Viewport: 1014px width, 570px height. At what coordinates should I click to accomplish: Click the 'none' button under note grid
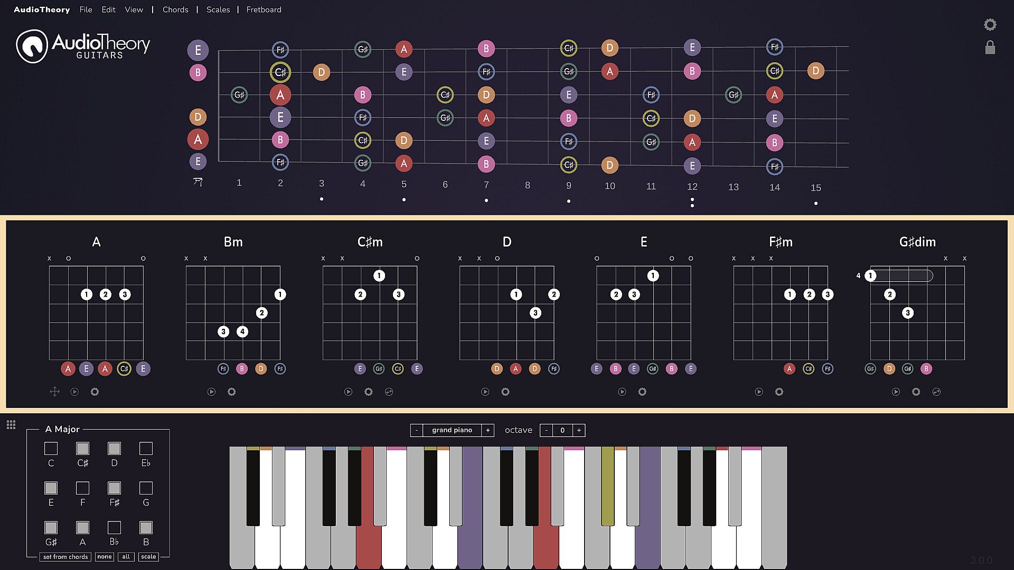coord(105,557)
